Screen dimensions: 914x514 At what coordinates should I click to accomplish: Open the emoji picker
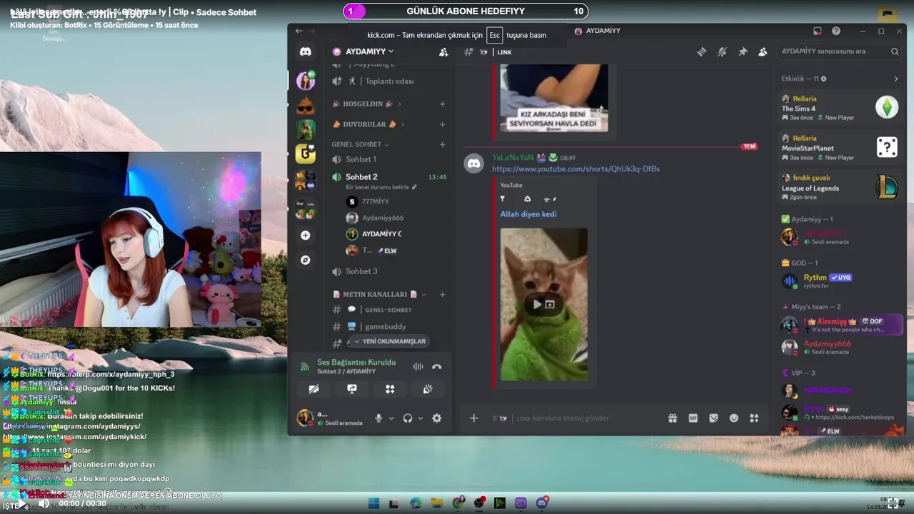[734, 418]
